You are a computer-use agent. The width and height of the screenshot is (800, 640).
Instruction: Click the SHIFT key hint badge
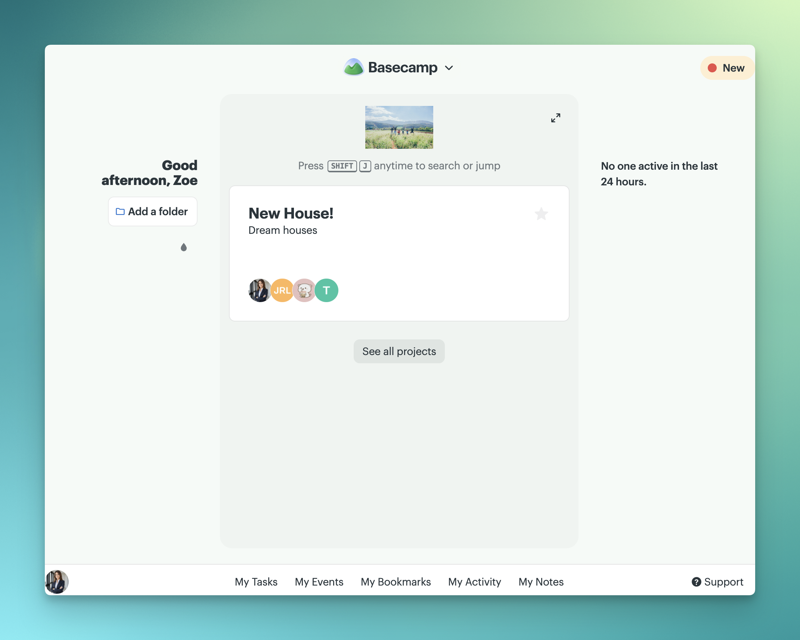coord(342,166)
